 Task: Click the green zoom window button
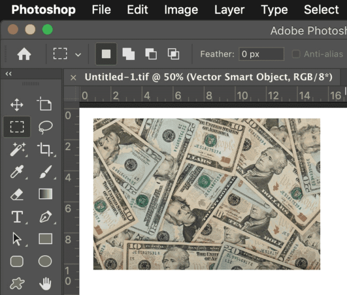pyautogui.click(x=48, y=30)
